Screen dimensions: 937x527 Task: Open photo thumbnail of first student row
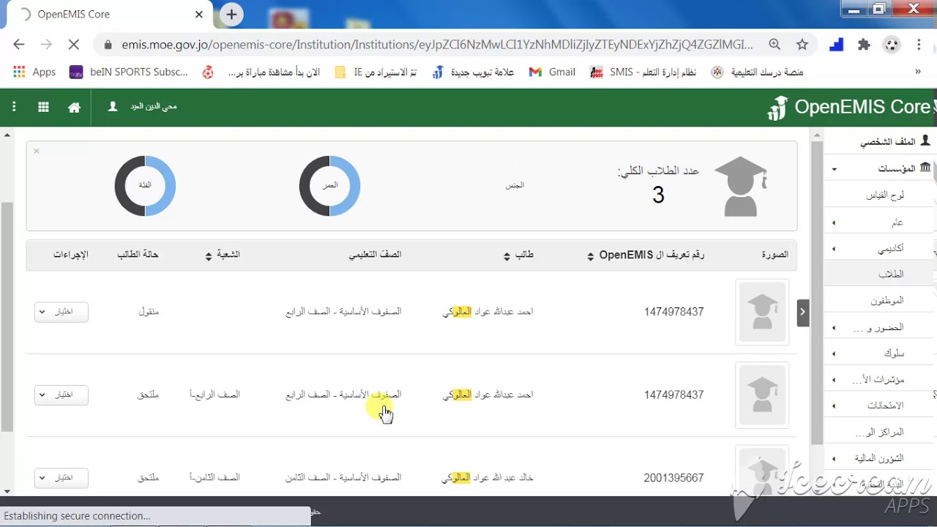[x=762, y=313]
